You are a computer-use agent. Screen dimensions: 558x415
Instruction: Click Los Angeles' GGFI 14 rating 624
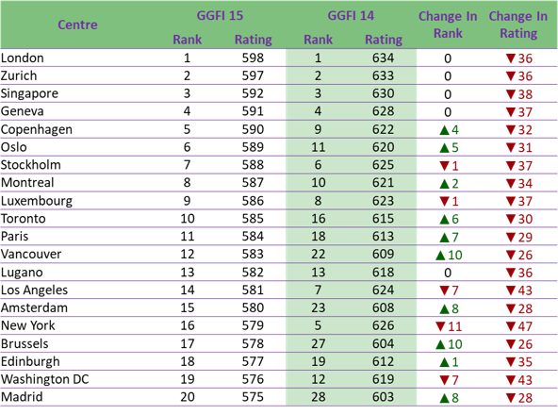click(384, 290)
